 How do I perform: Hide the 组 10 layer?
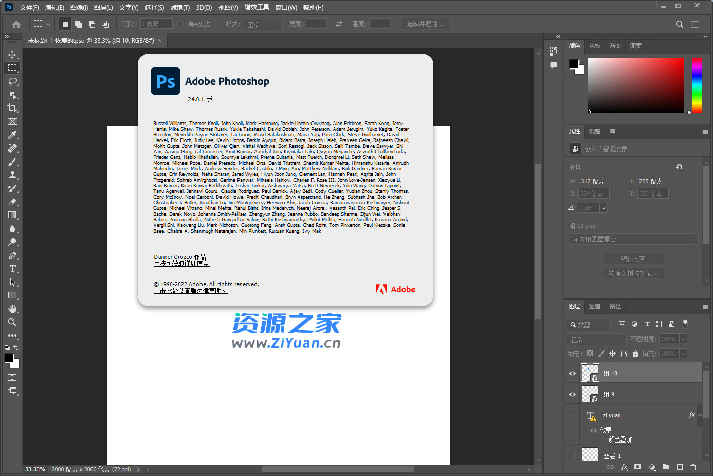[572, 373]
